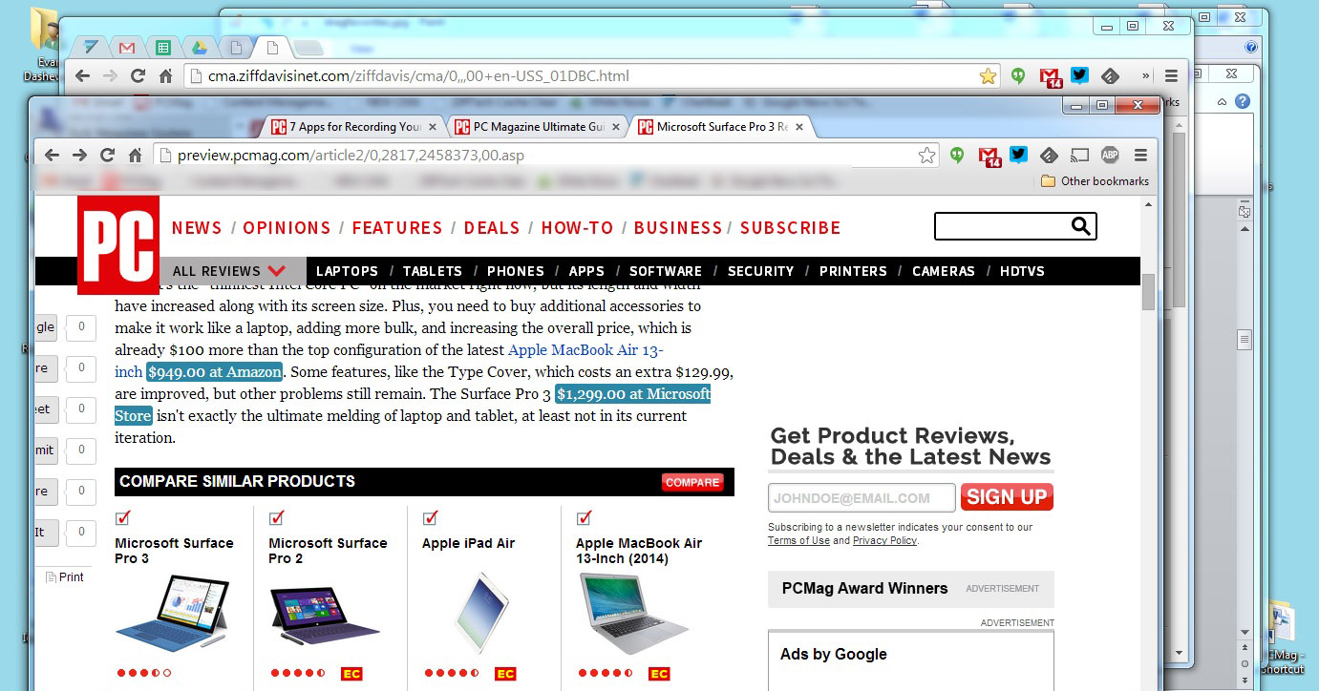Open the $1,299.00 at Microsoft Store link
This screenshot has width=1319, height=691.
(633, 394)
